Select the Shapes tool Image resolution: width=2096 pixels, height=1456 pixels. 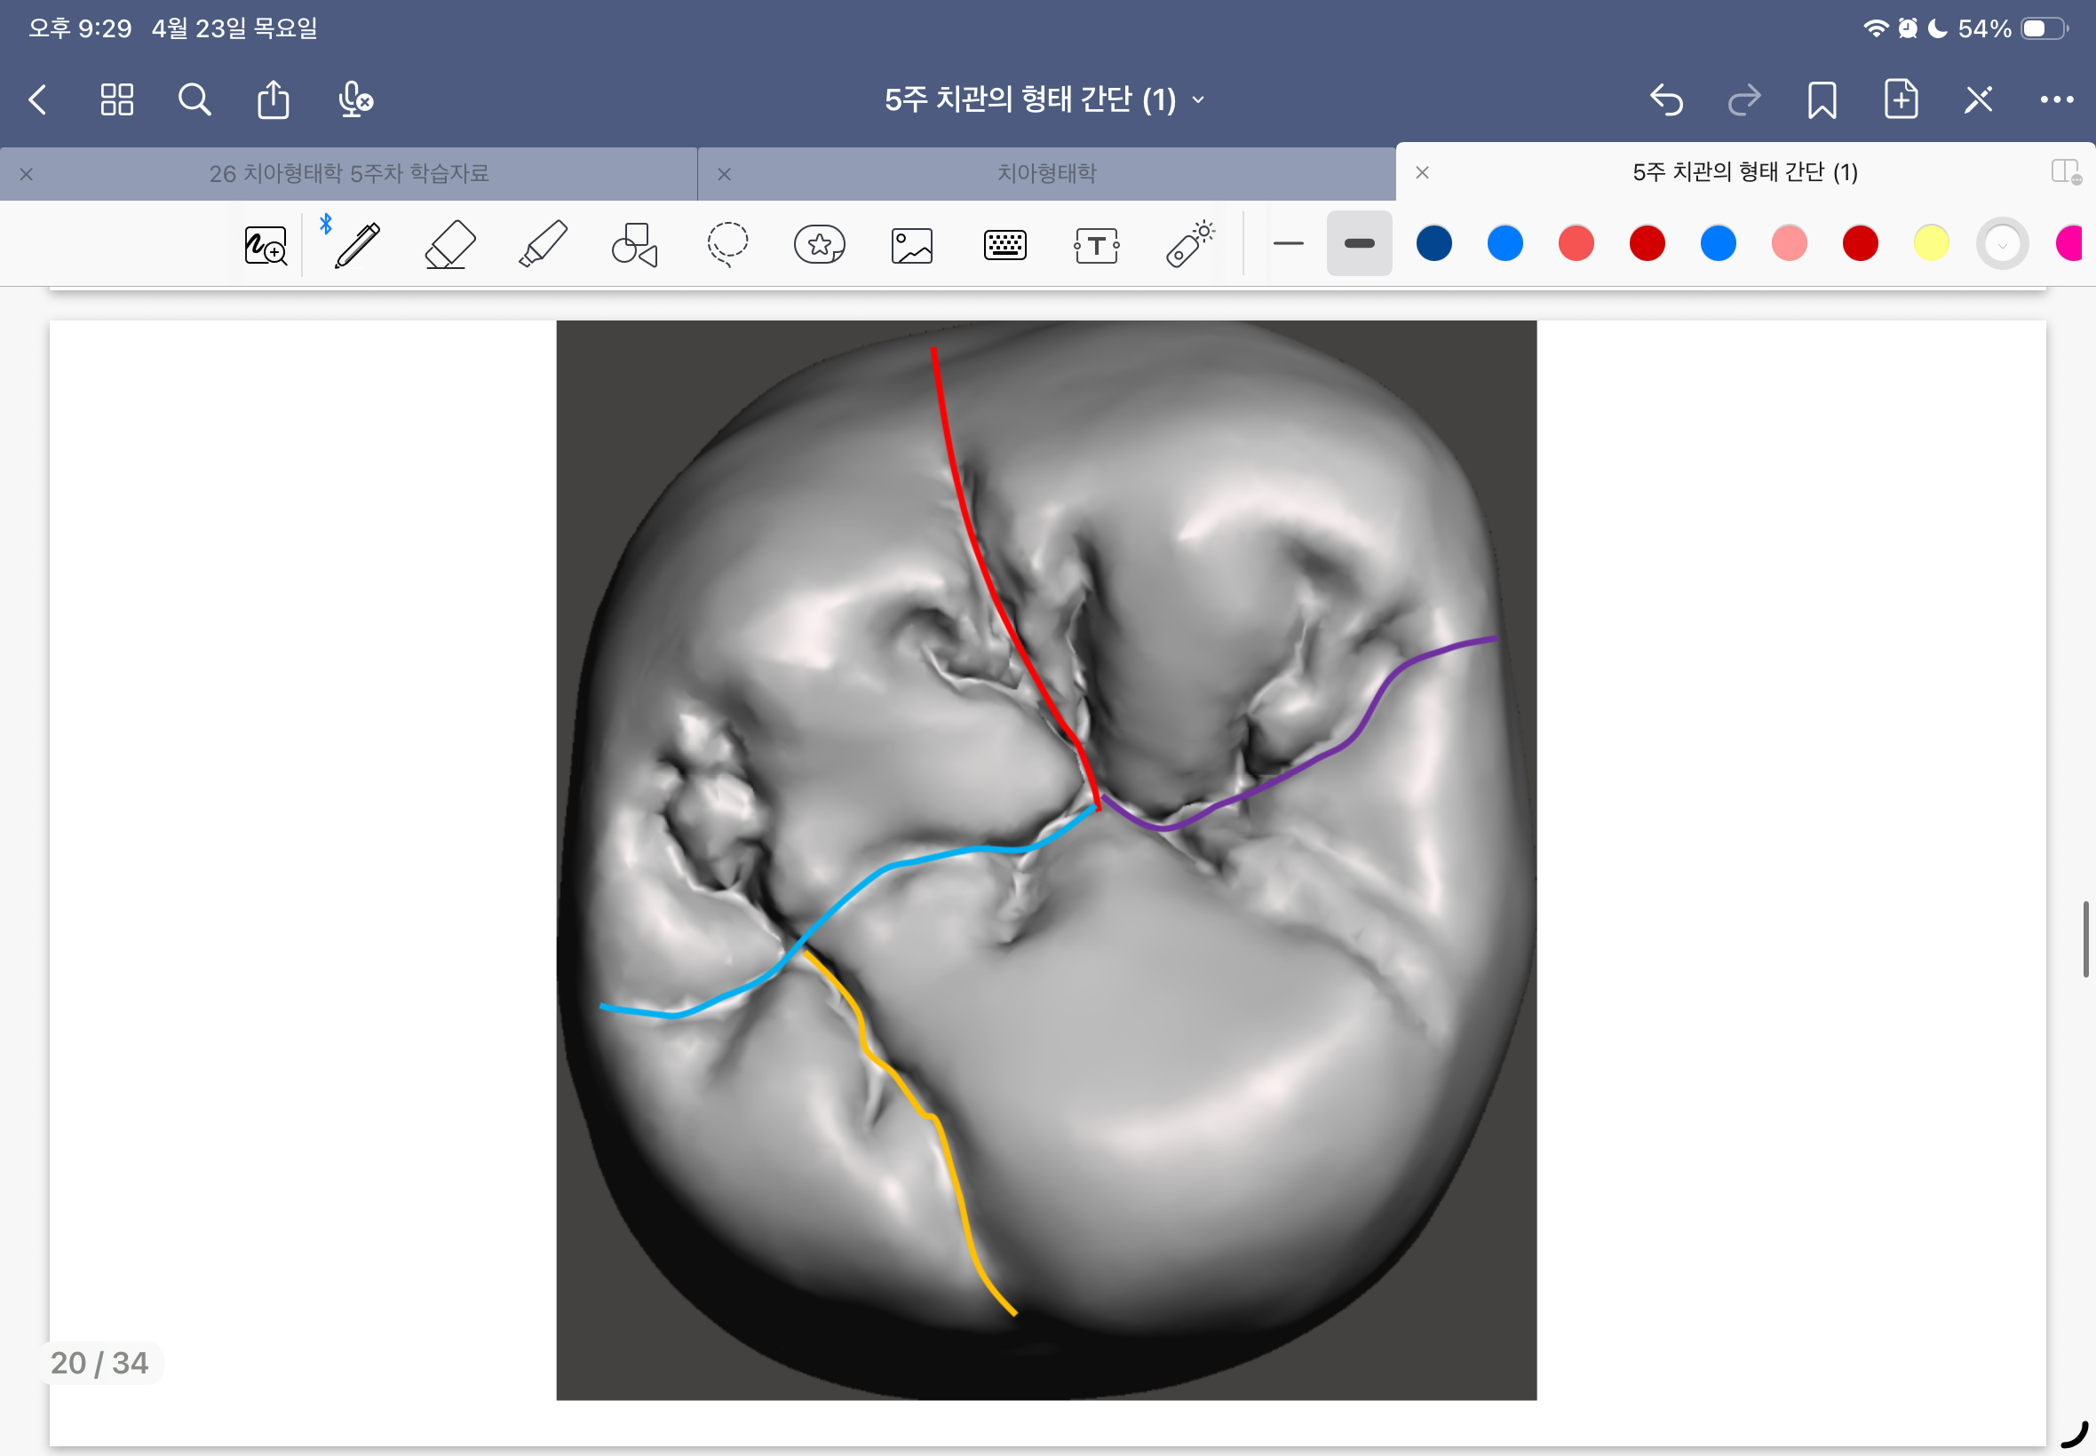[635, 244]
